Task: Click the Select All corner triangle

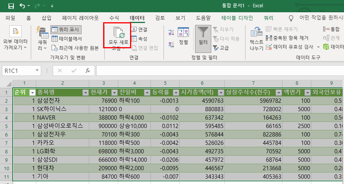Action: click(9, 84)
